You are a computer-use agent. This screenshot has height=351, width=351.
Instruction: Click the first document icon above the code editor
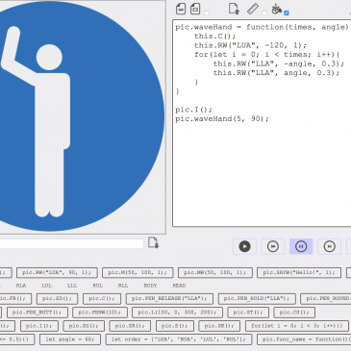[x=181, y=9]
